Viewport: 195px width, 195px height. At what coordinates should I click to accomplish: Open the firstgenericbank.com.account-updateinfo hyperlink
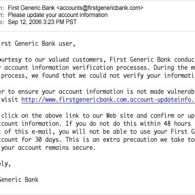108,100
